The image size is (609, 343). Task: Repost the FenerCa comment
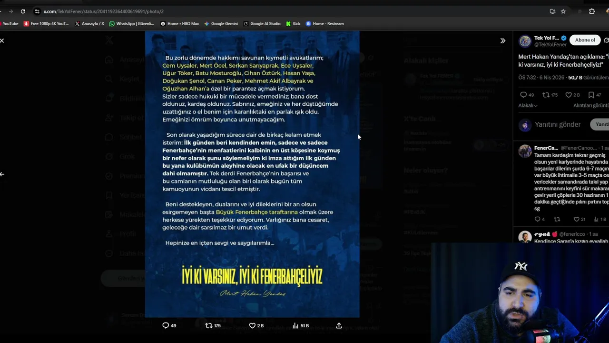coord(557,219)
